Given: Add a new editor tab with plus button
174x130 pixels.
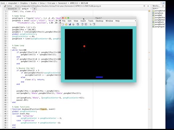Looking at the screenshot, I should point(34,9).
